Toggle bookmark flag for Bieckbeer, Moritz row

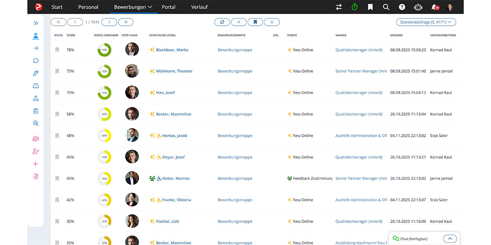pos(57,50)
